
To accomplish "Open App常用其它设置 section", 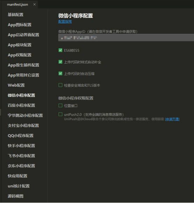I will [x=23, y=75].
